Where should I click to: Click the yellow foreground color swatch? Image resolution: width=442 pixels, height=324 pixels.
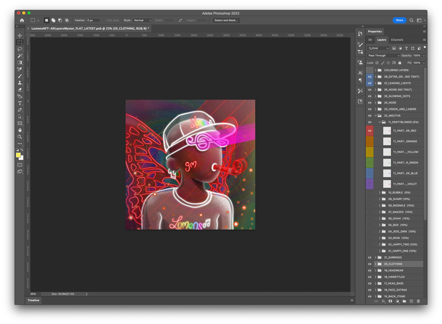pos(18,155)
